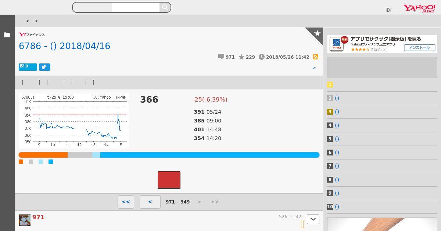The image size is (441, 231).
Task: Open ranking item number 2 link
Action: tap(337, 98)
